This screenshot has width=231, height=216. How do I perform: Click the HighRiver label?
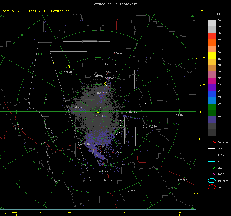(x=107, y=180)
